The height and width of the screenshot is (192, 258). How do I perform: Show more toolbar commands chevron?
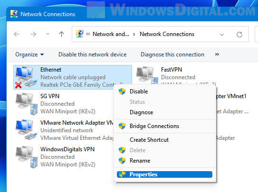217,55
